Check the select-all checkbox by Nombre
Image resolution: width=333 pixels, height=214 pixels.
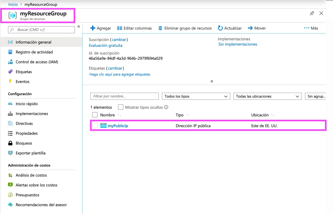(95, 115)
